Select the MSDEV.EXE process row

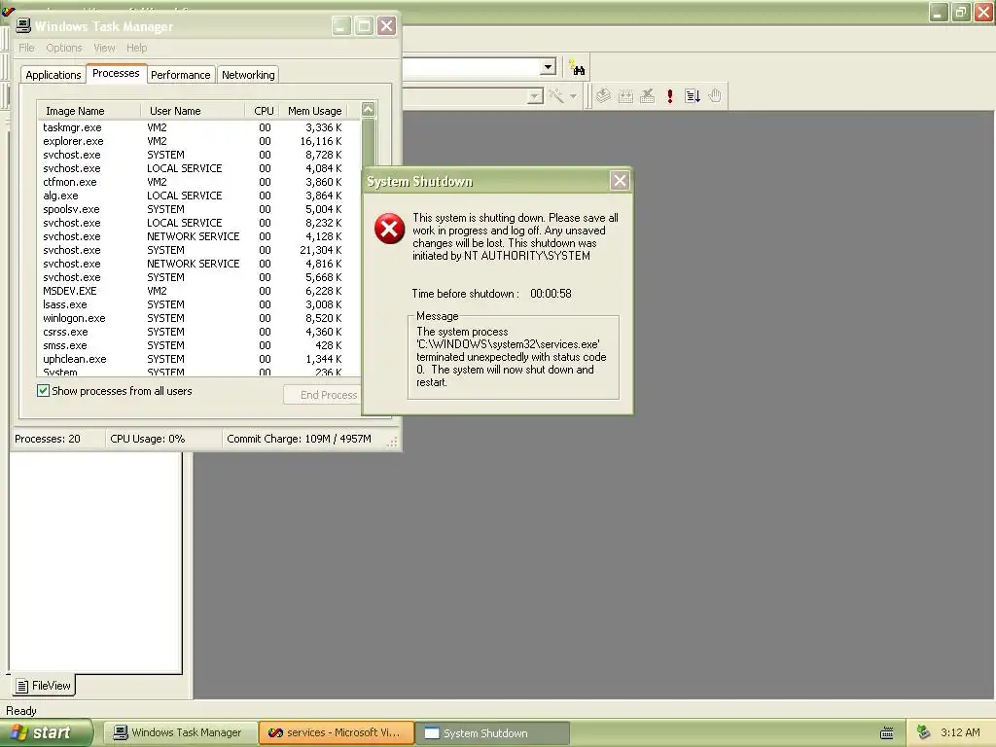[x=198, y=291]
